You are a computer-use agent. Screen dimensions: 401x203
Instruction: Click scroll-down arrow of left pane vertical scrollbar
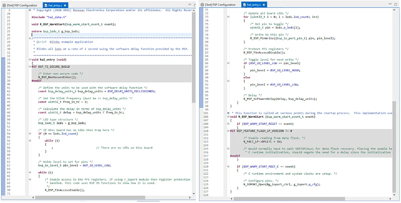[193, 194]
